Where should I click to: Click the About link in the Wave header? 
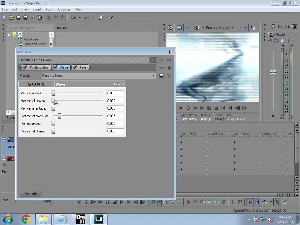[117, 84]
